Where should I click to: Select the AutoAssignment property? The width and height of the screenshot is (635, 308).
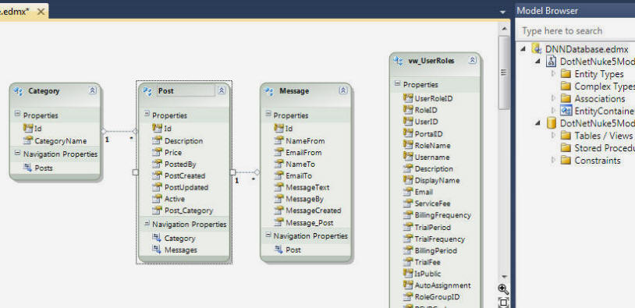[x=442, y=285]
